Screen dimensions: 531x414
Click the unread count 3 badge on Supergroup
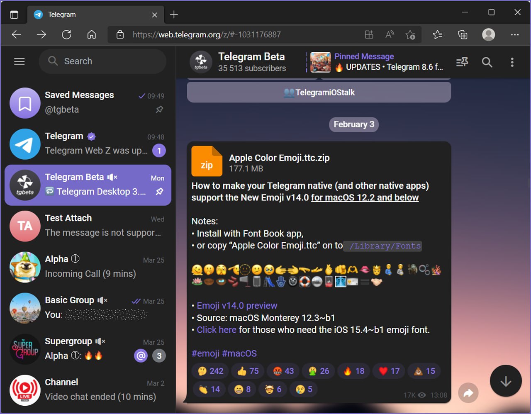[159, 356]
